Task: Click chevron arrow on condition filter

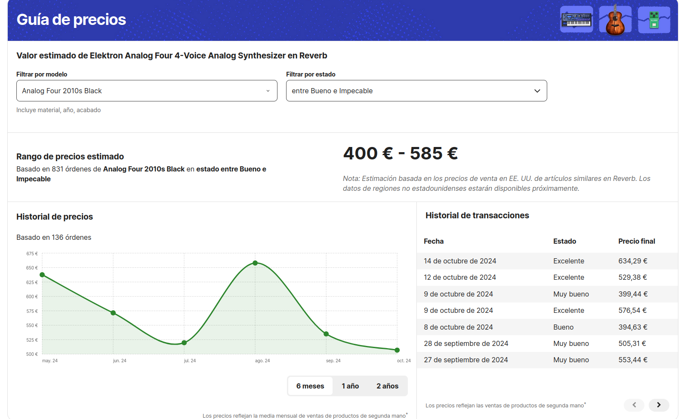Action: pyautogui.click(x=537, y=91)
